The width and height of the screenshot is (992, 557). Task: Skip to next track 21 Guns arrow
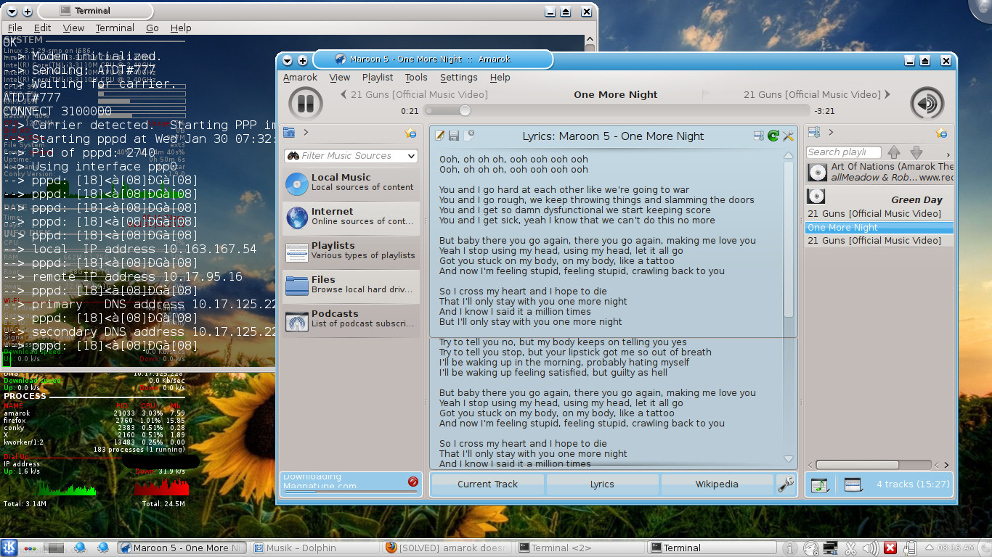[x=887, y=94]
